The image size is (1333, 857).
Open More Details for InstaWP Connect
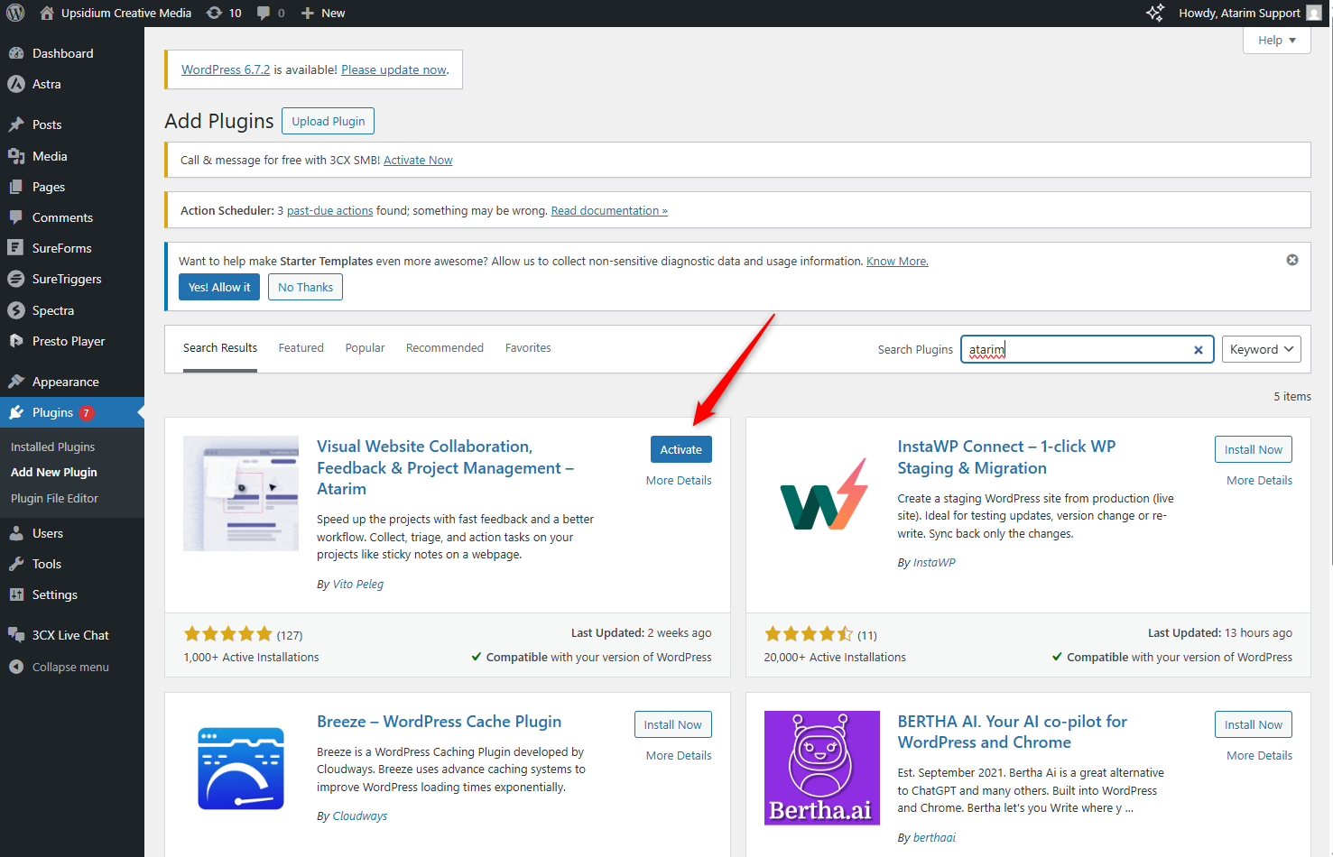[1259, 481]
